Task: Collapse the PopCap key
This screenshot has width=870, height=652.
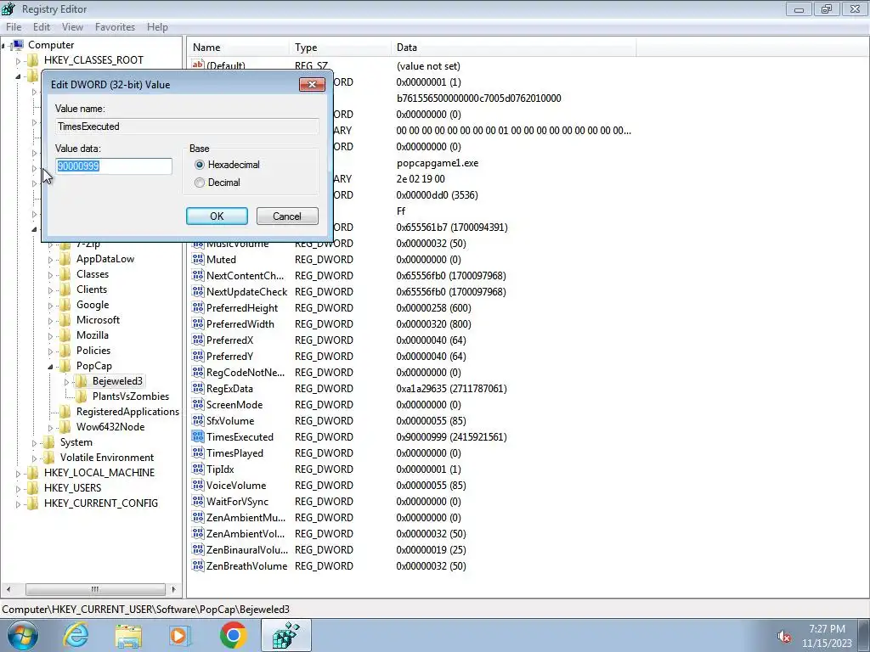Action: click(50, 367)
